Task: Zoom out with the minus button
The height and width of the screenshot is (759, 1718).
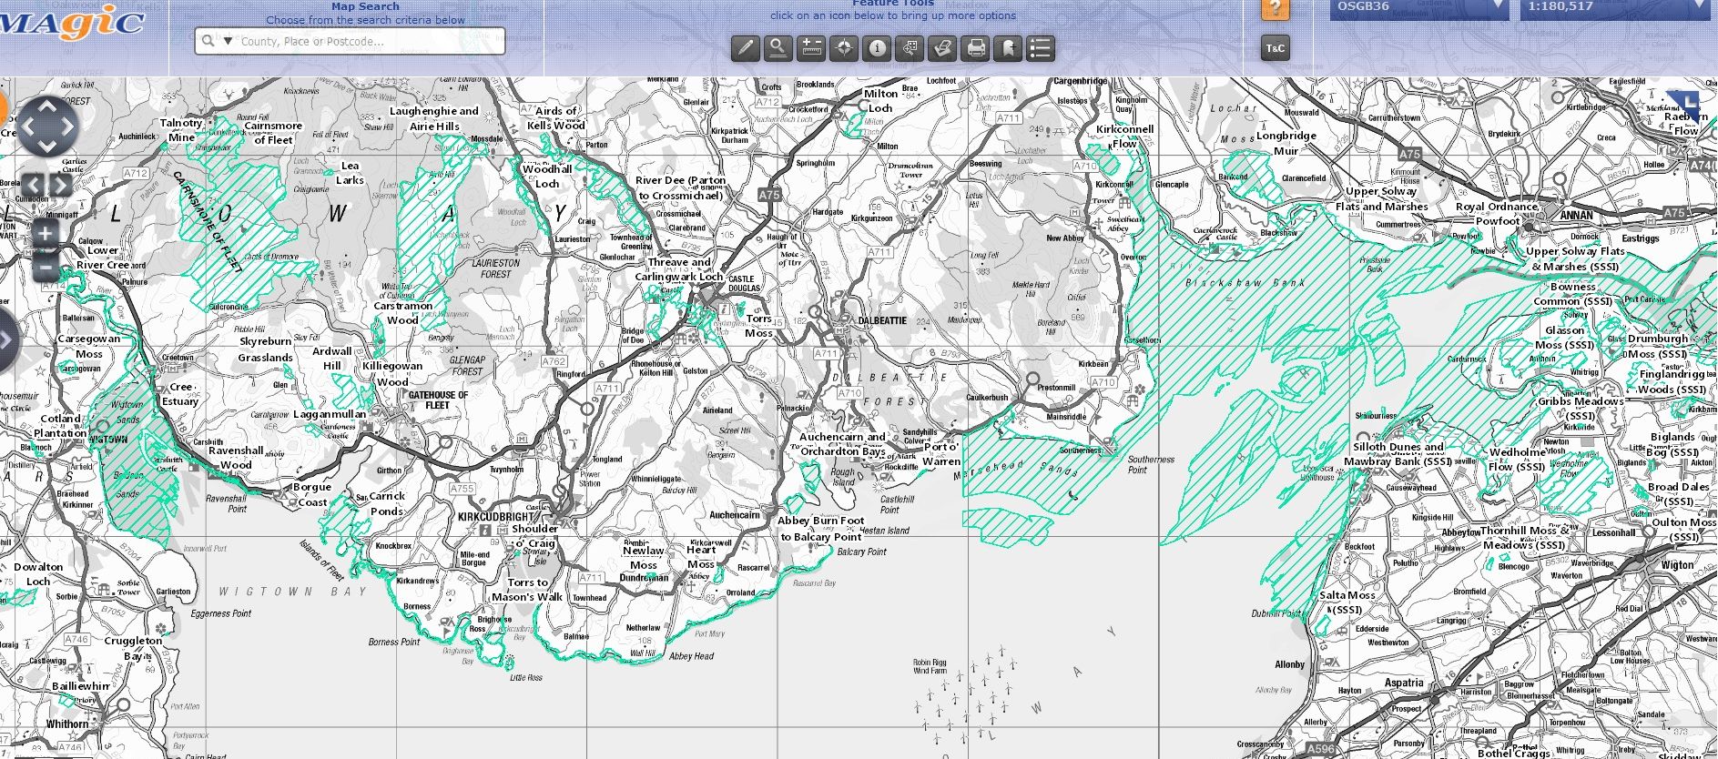Action: click(46, 268)
